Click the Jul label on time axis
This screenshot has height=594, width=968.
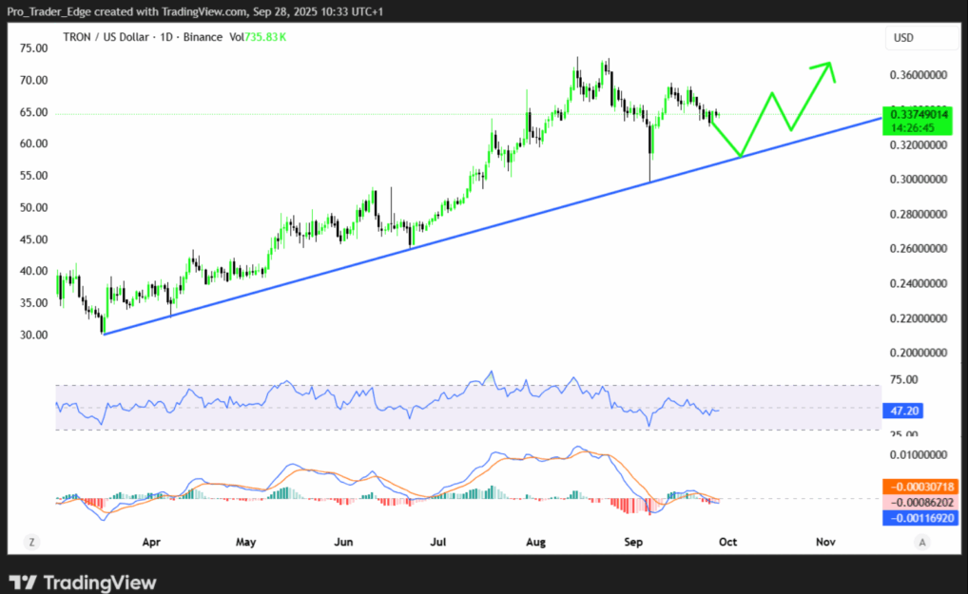pos(437,542)
